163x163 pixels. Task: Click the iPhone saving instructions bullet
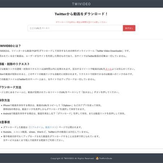pyautogui.click(x=53, y=107)
